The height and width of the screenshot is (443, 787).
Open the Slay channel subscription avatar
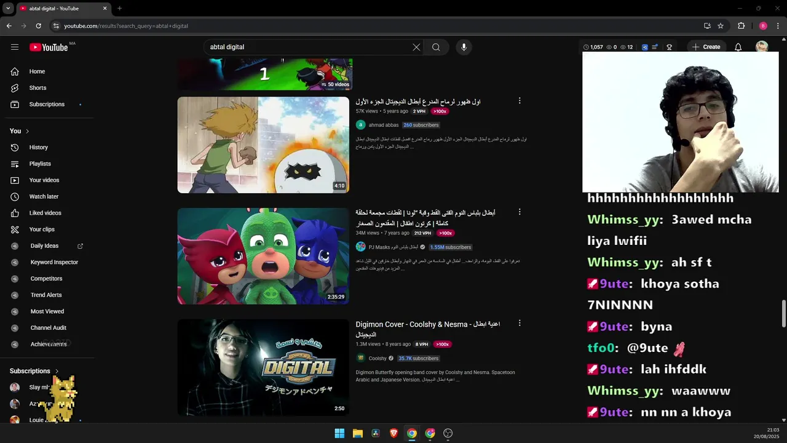(15, 387)
